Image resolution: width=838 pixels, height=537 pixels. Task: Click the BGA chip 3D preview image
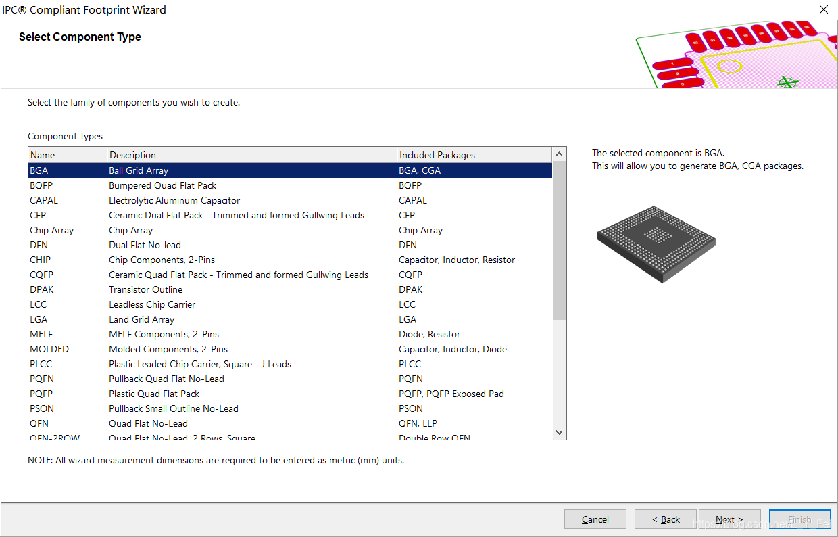click(x=656, y=244)
